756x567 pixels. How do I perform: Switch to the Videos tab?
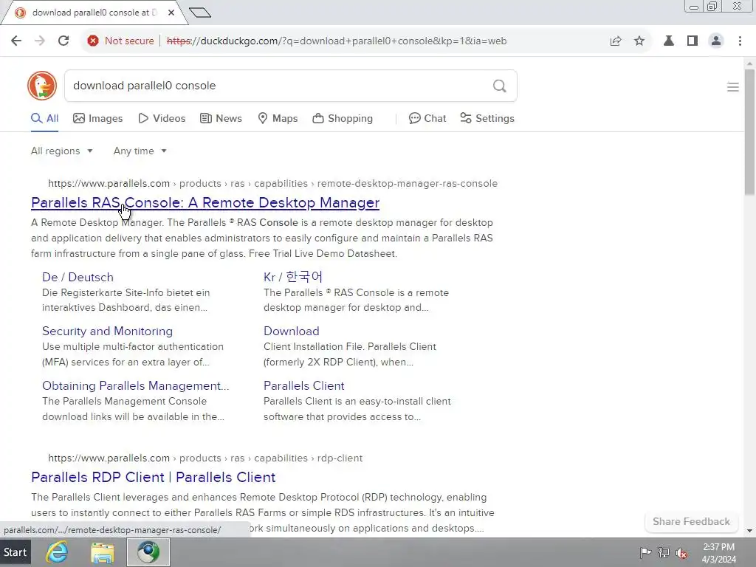[x=162, y=118]
